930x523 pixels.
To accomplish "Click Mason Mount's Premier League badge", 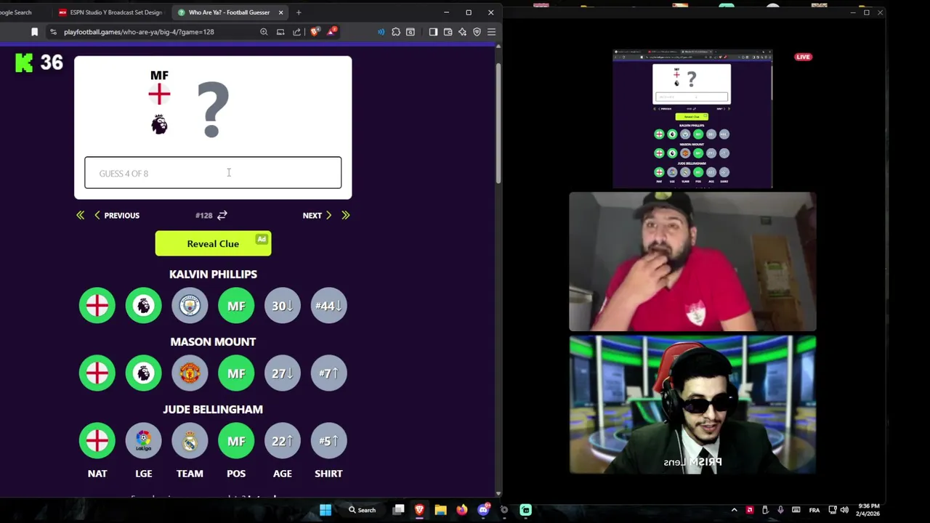I will click(x=144, y=373).
